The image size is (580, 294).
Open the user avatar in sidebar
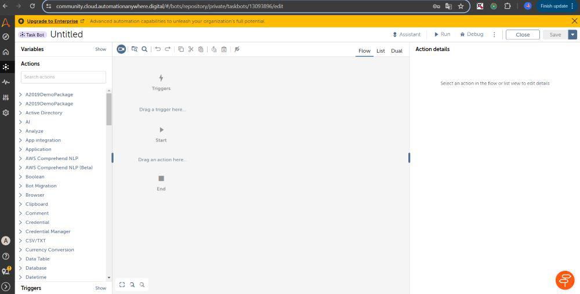(6, 241)
